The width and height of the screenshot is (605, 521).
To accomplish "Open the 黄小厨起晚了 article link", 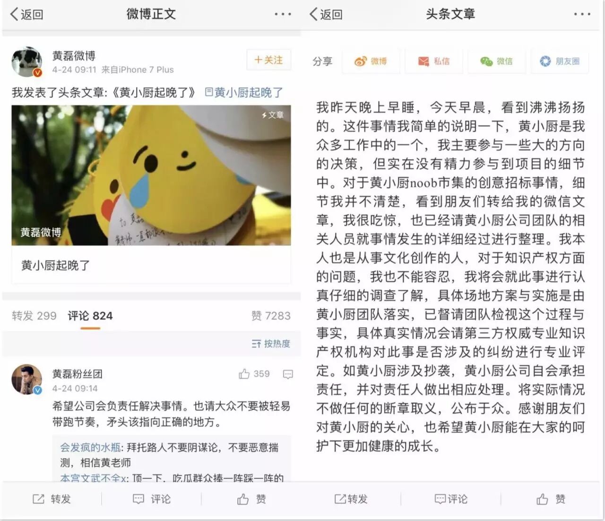I will (244, 93).
